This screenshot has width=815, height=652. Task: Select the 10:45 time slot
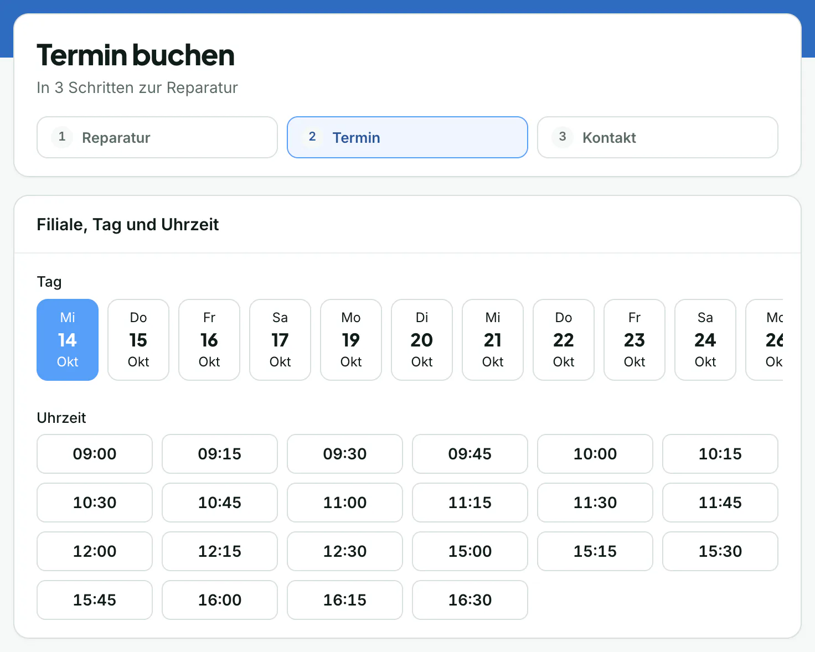click(x=220, y=503)
